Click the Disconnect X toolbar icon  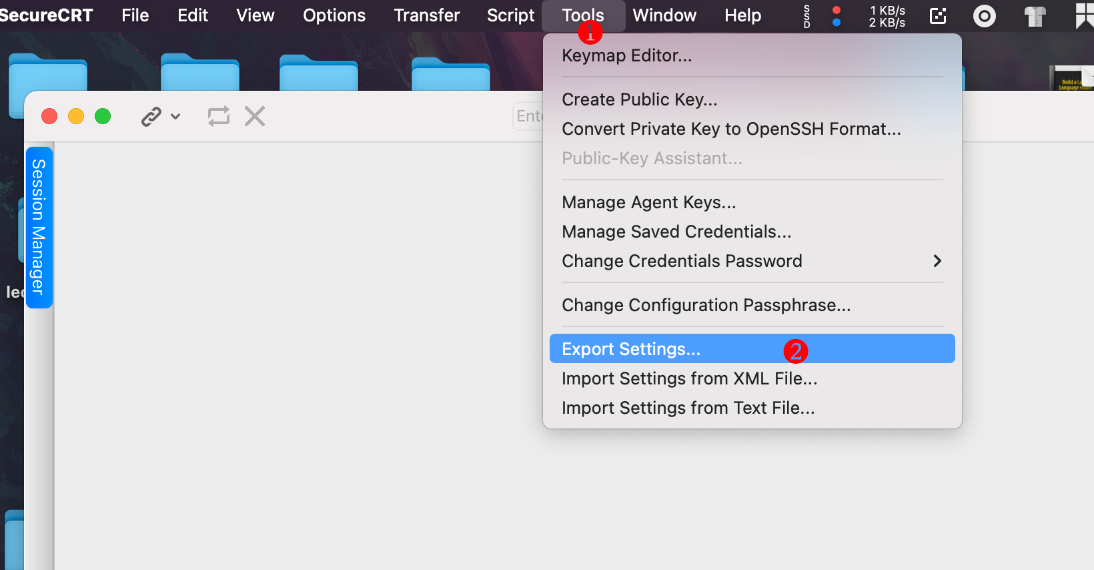[x=255, y=116]
